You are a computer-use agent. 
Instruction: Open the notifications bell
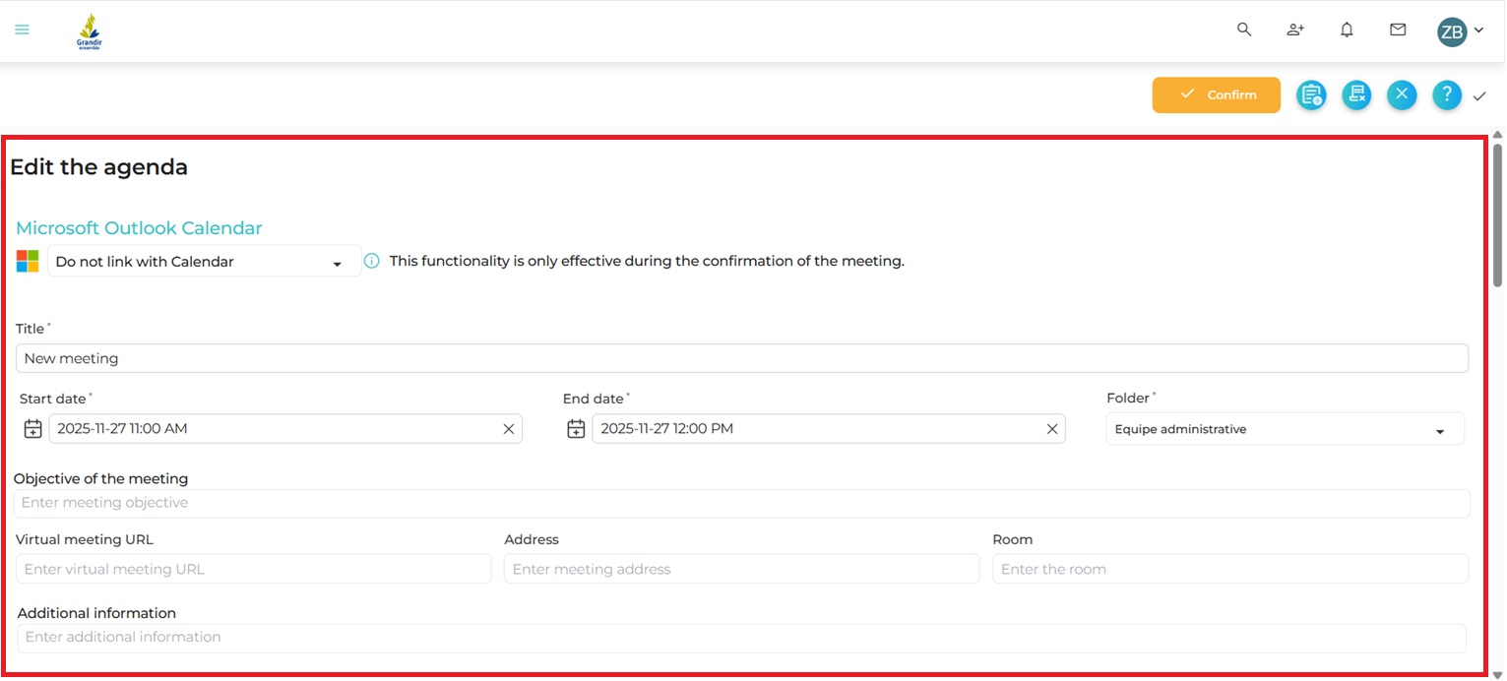[1347, 30]
